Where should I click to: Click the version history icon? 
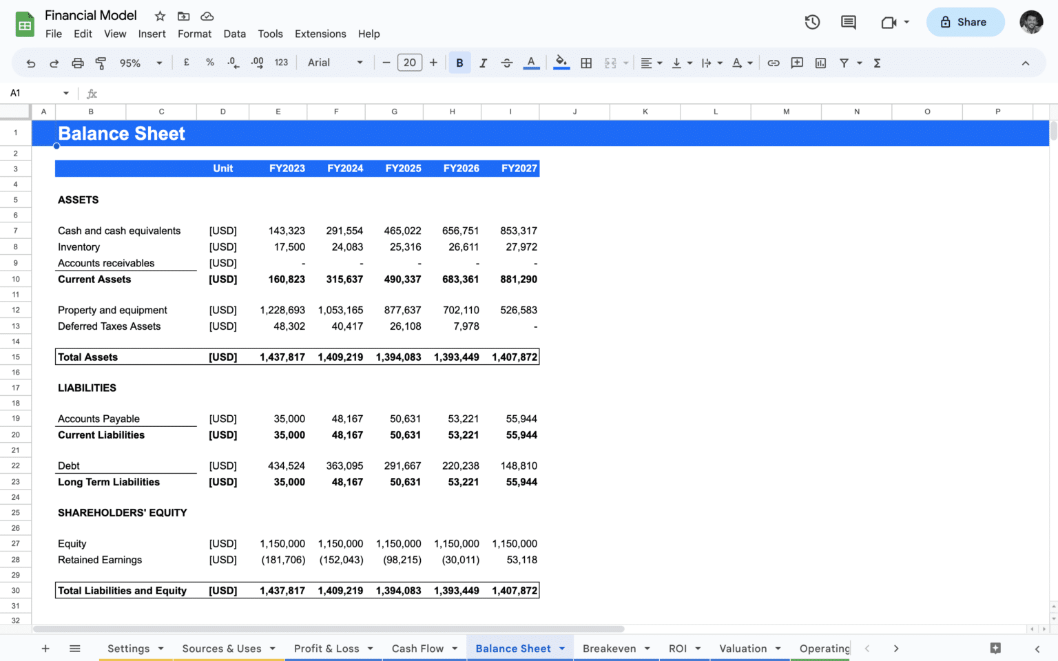(812, 22)
